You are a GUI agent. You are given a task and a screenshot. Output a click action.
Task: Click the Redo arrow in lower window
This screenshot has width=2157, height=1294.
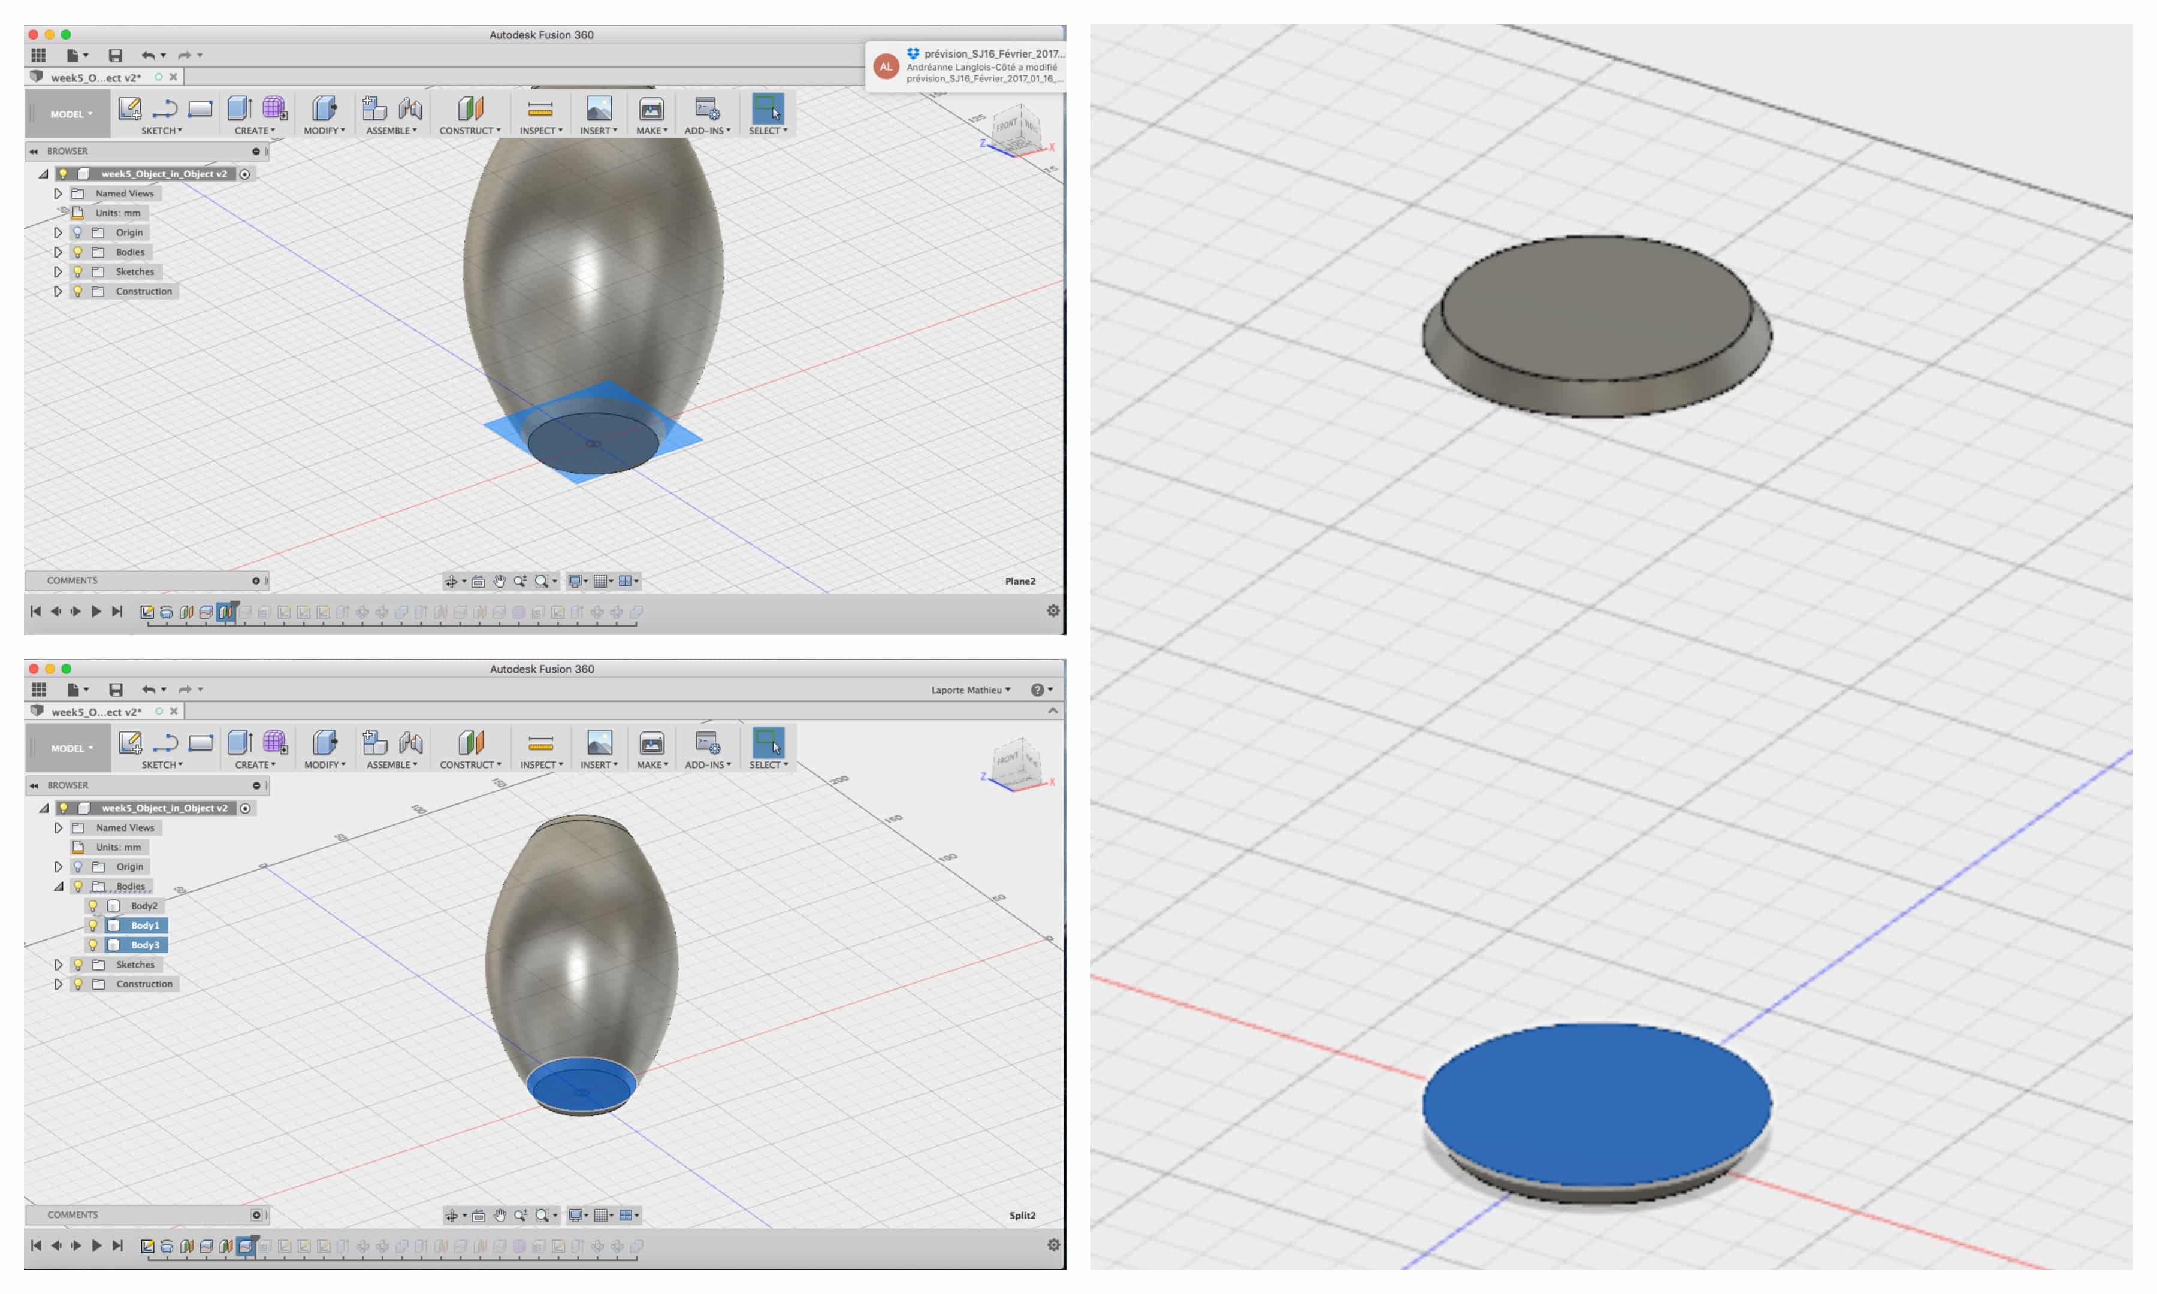(185, 689)
